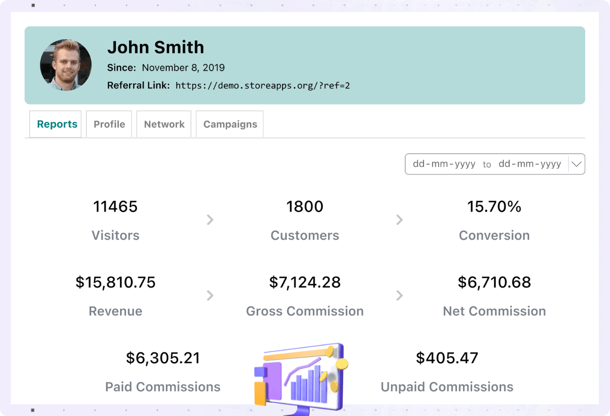Switch to the Profile tab
The image size is (610, 416).
(x=109, y=124)
